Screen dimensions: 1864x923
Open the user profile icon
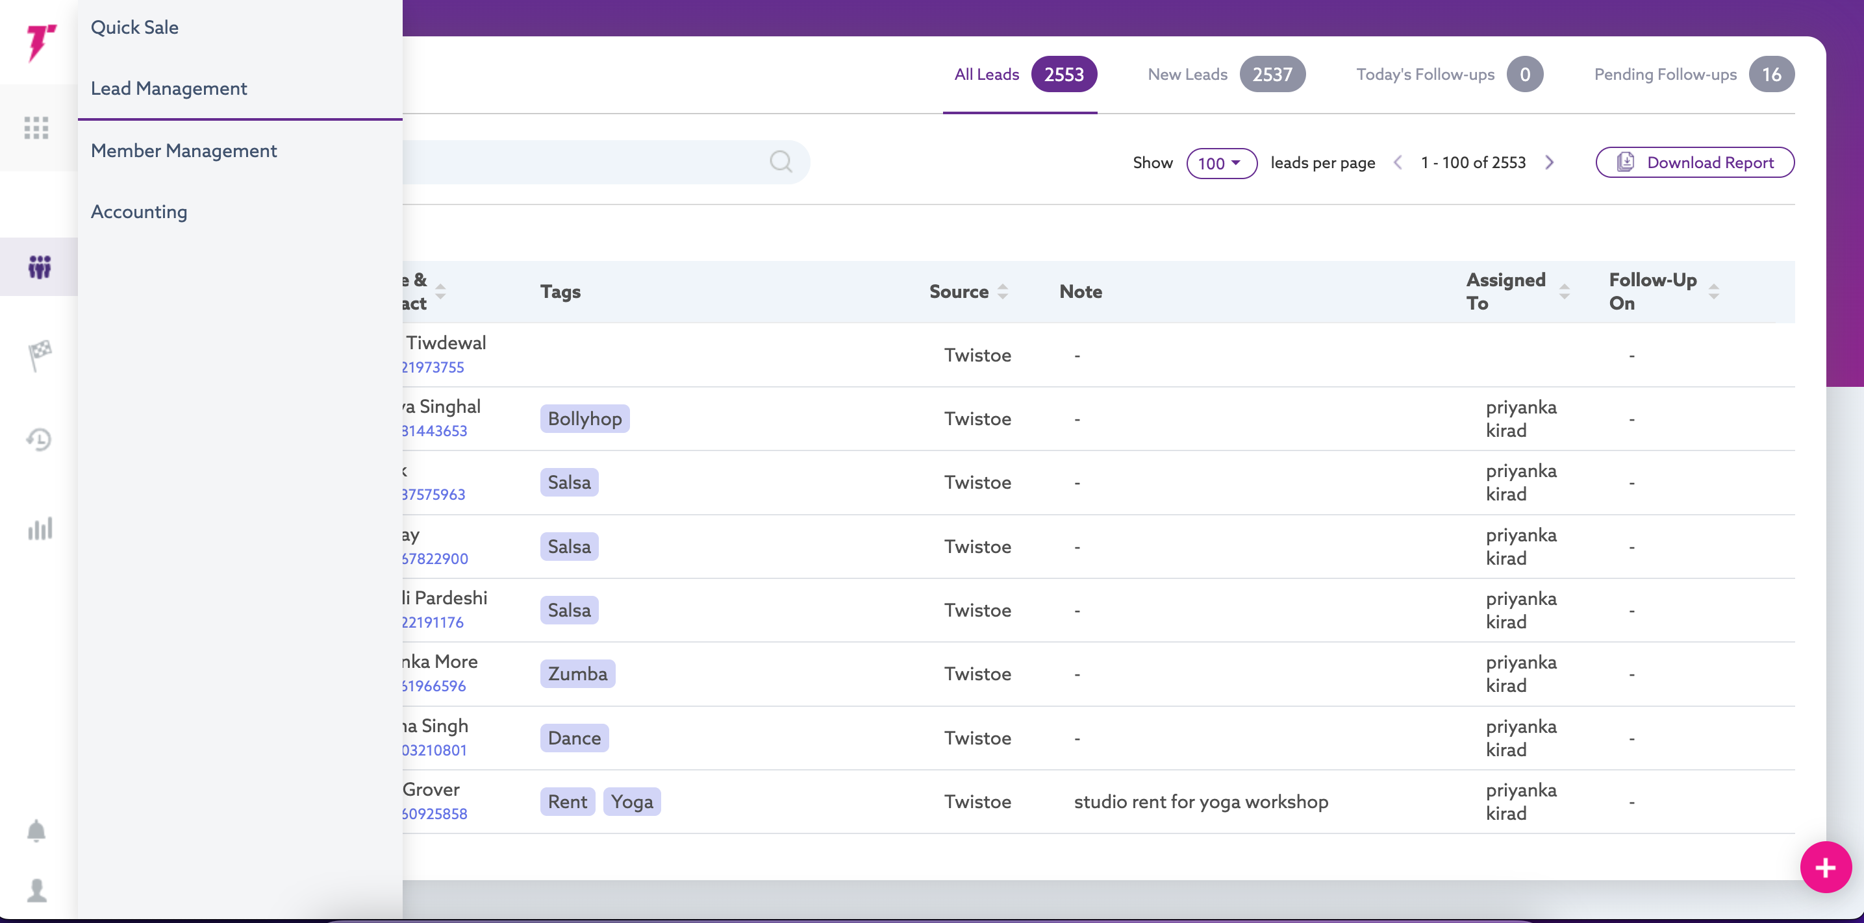[x=37, y=890]
